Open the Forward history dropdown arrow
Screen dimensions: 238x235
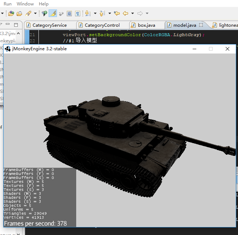point(147,13)
